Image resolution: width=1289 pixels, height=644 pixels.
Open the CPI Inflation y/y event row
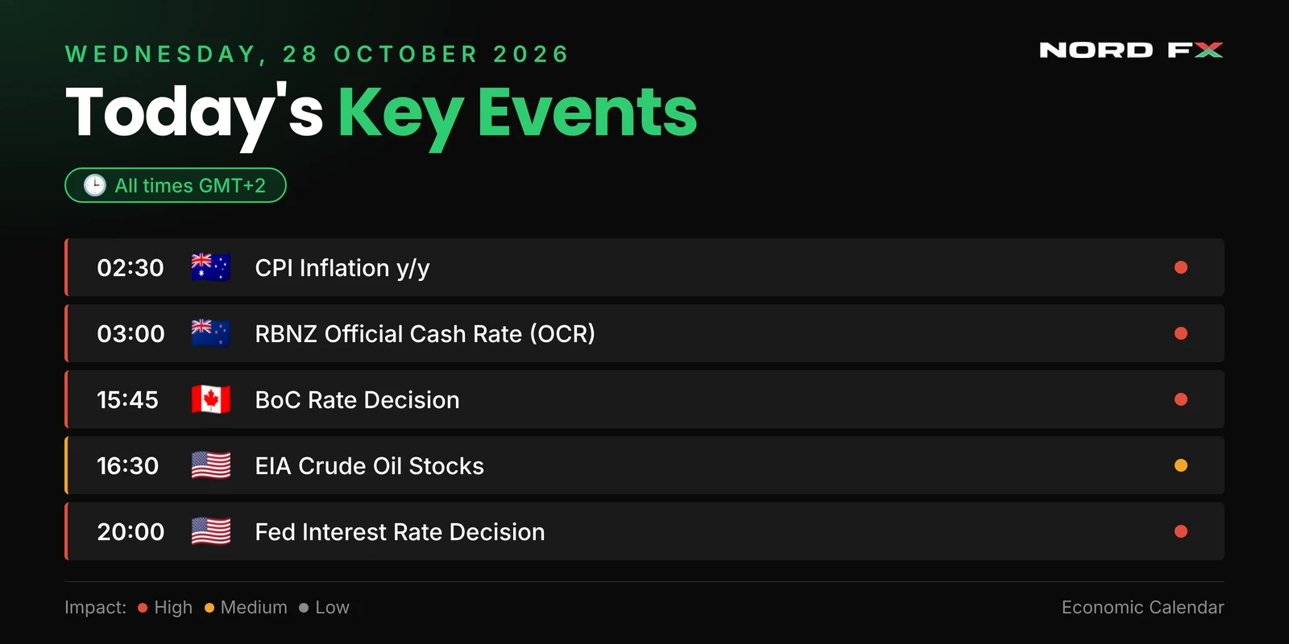644,267
